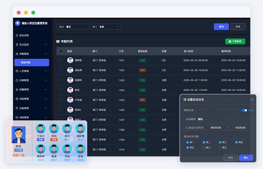Click the 巡检管理 patrol icon
The image size is (263, 169).
(x=17, y=99)
